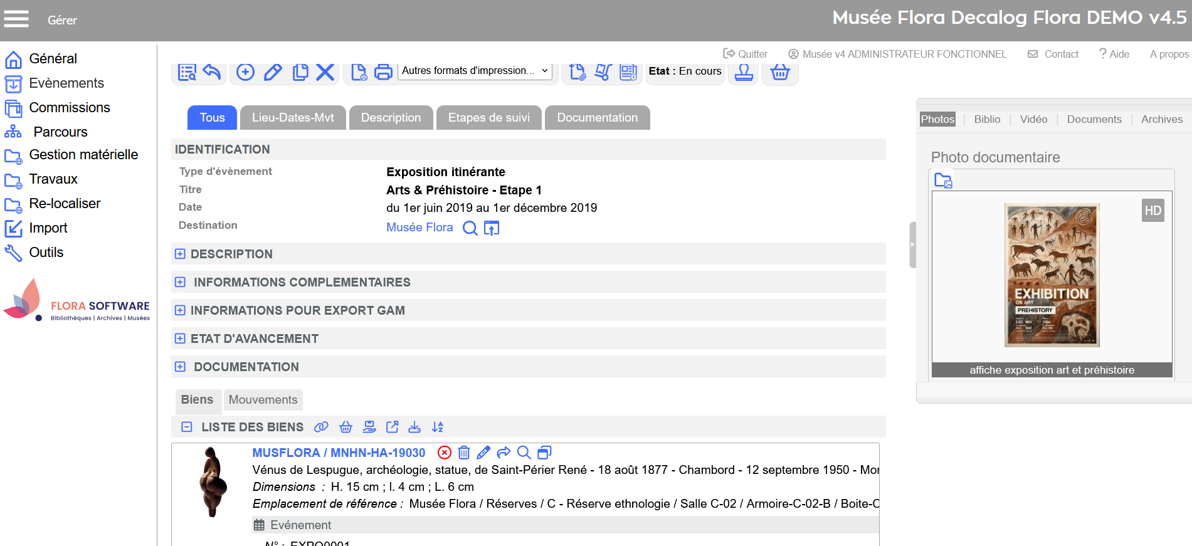Toggle HD mode on the exhibition photo
Image resolution: width=1192 pixels, height=546 pixels.
[x=1152, y=211]
